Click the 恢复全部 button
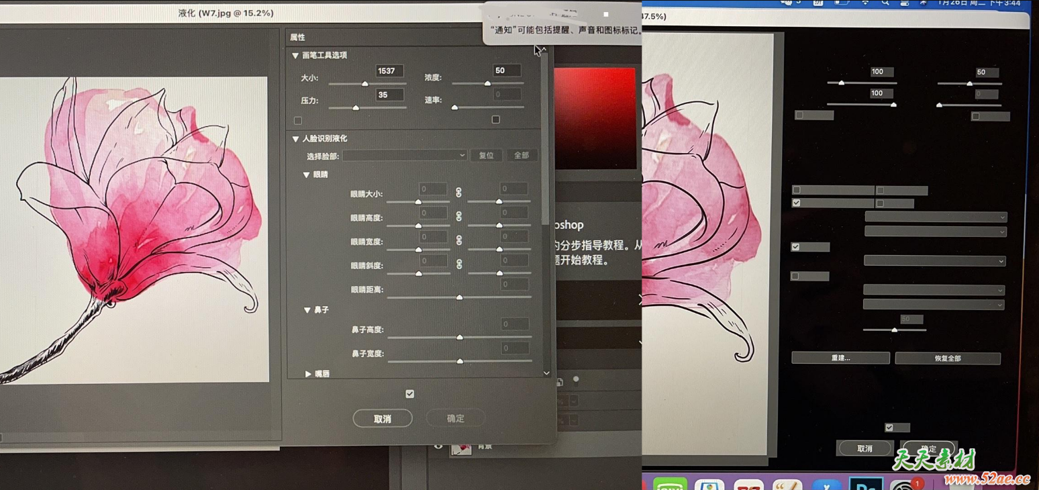 coord(947,358)
